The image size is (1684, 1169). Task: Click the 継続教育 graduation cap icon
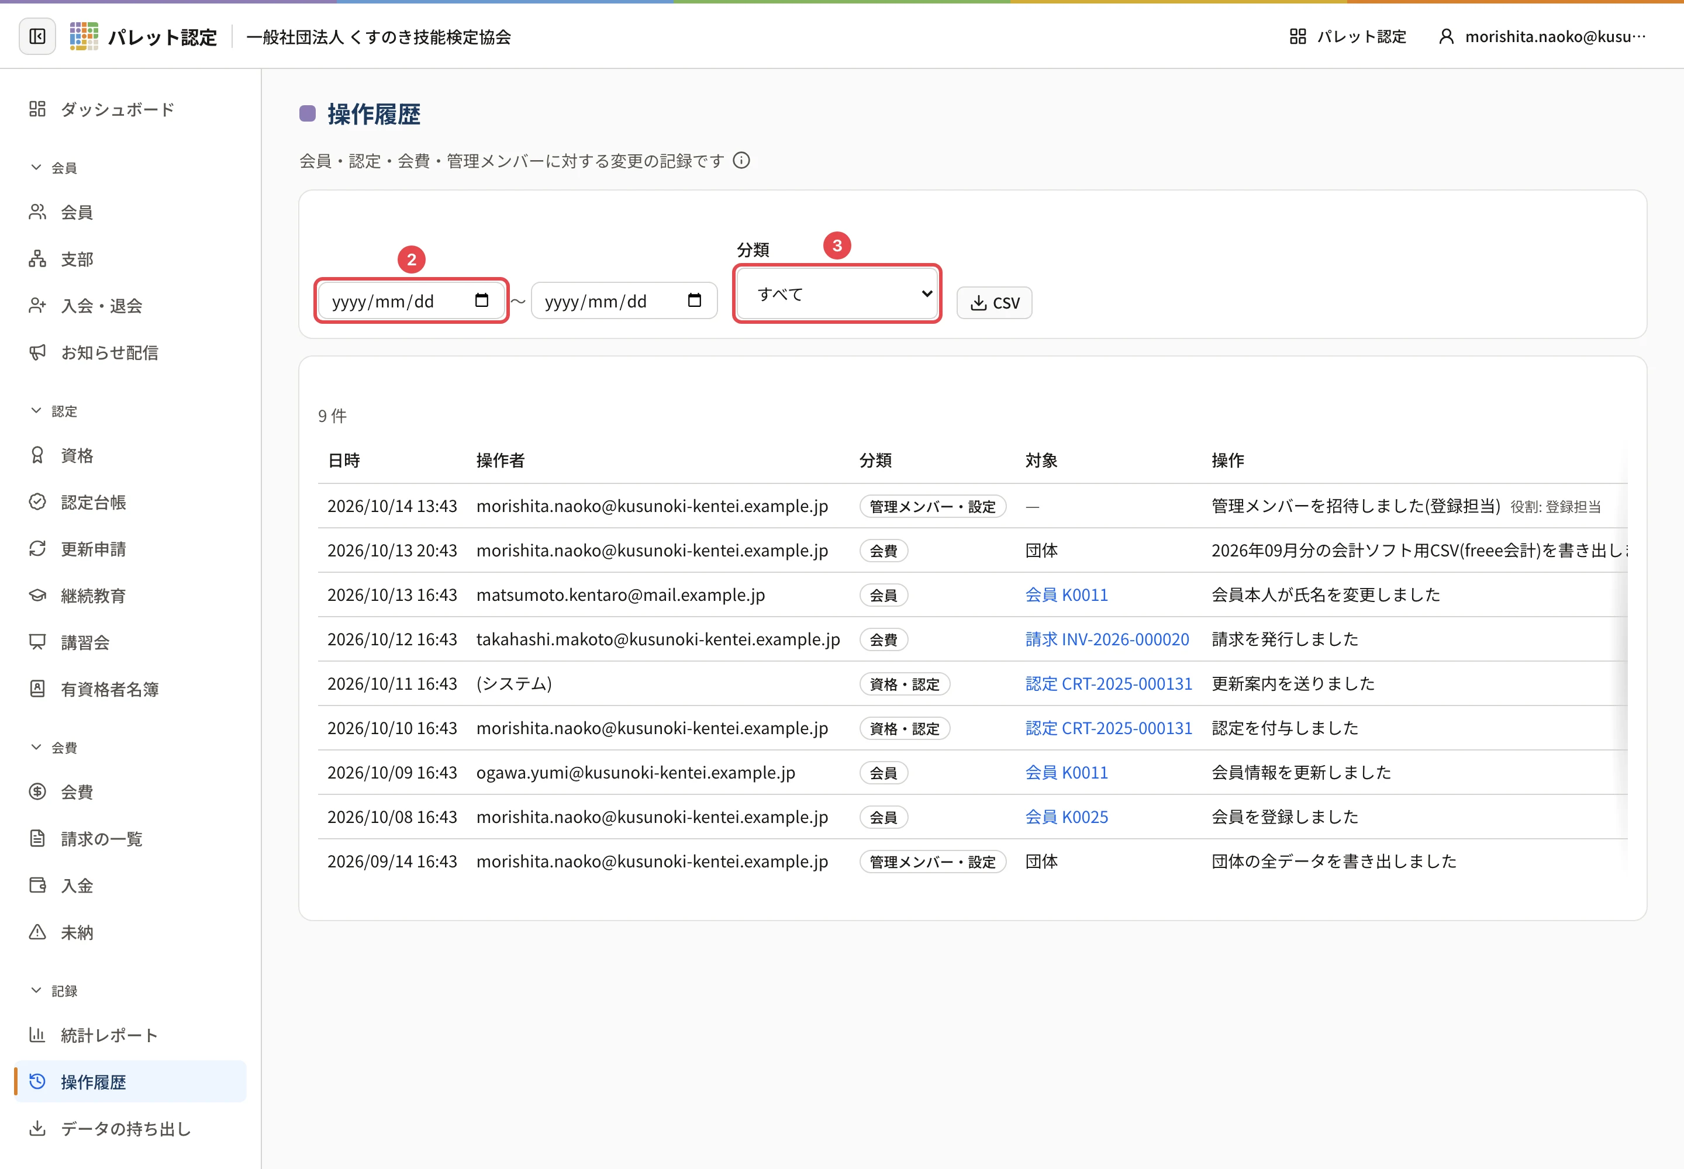tap(37, 596)
